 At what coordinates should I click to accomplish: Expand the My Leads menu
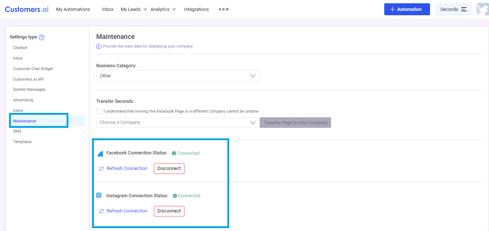pyautogui.click(x=134, y=9)
